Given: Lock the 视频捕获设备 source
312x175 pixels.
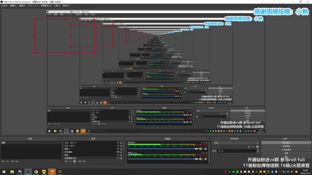Looking at the screenshot, I should pyautogui.click(x=121, y=158).
